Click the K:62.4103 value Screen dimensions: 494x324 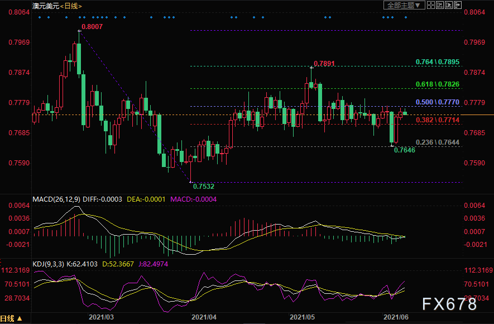pyautogui.click(x=81, y=264)
